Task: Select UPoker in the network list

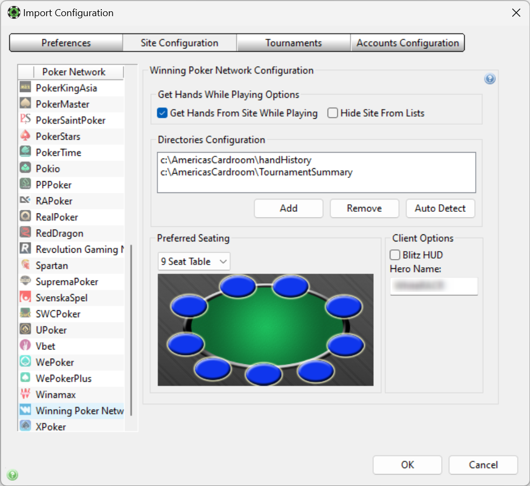Action: (x=72, y=330)
